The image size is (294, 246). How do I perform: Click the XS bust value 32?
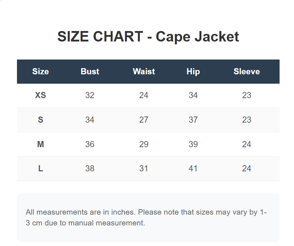pyautogui.click(x=90, y=95)
